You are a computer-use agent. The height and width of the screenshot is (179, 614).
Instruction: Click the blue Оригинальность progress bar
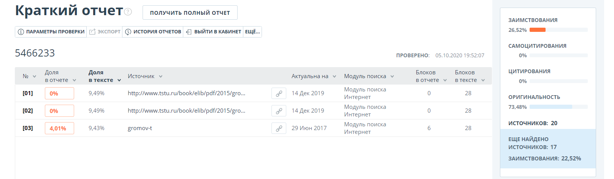pos(551,107)
